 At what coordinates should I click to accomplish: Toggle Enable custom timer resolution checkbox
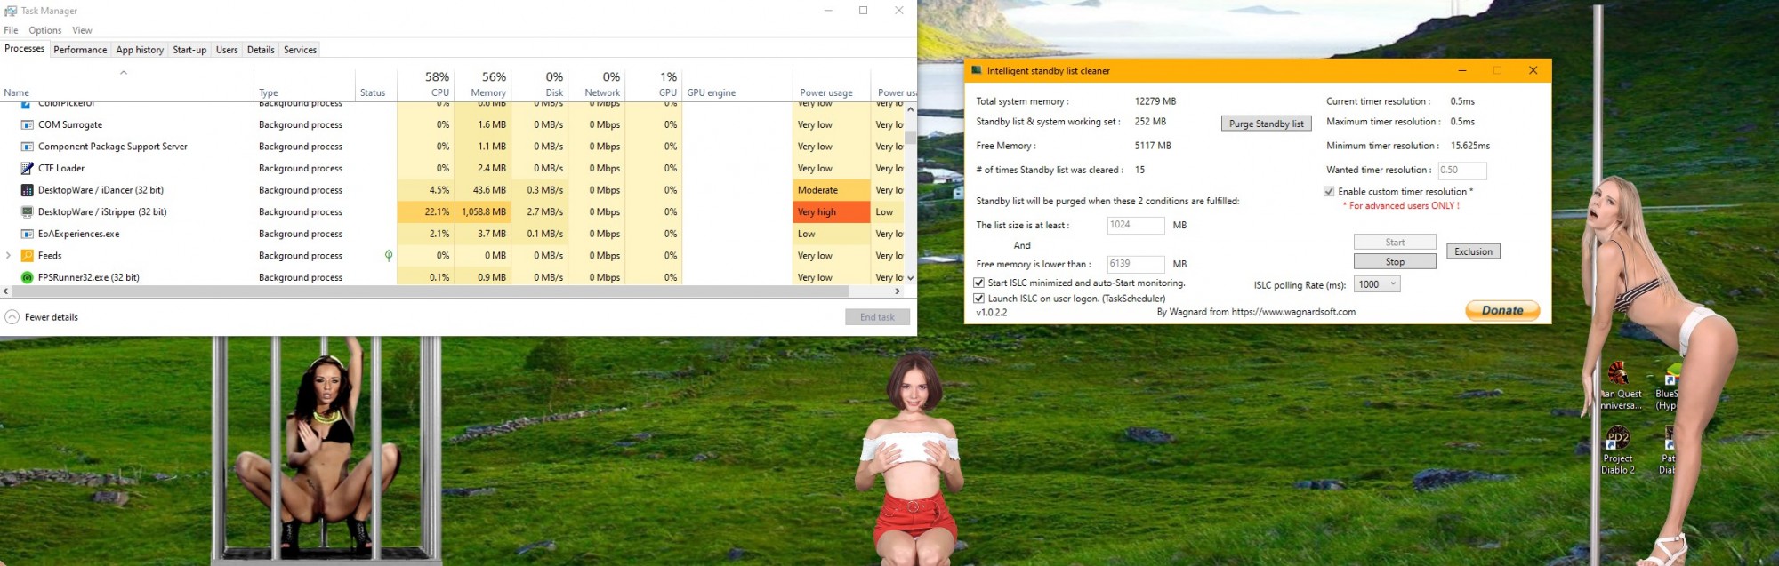point(1329,192)
